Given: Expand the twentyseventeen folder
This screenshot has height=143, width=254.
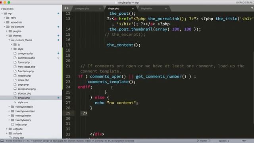Looking at the screenshot, I should click(x=9, y=111).
